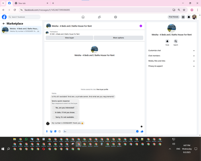Select the Facebook browser tab
The width and height of the screenshot is (201, 161).
tap(9, 3)
